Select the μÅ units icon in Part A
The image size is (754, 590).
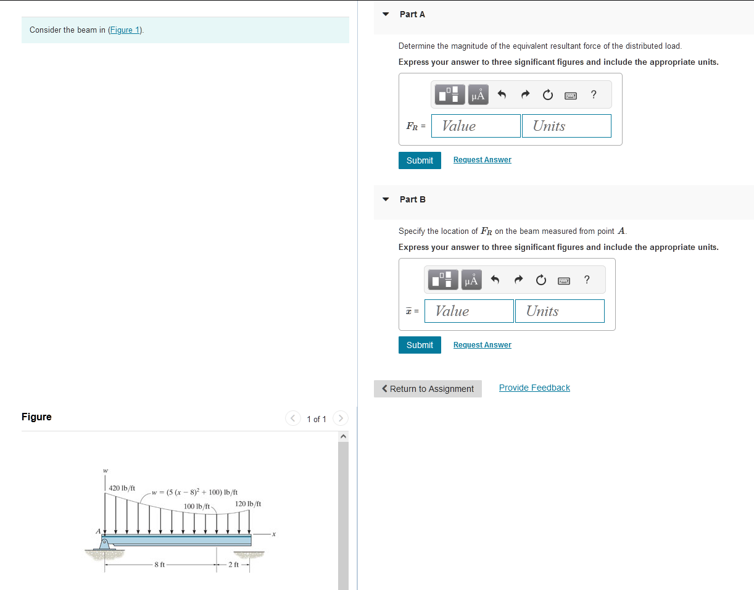pos(478,94)
